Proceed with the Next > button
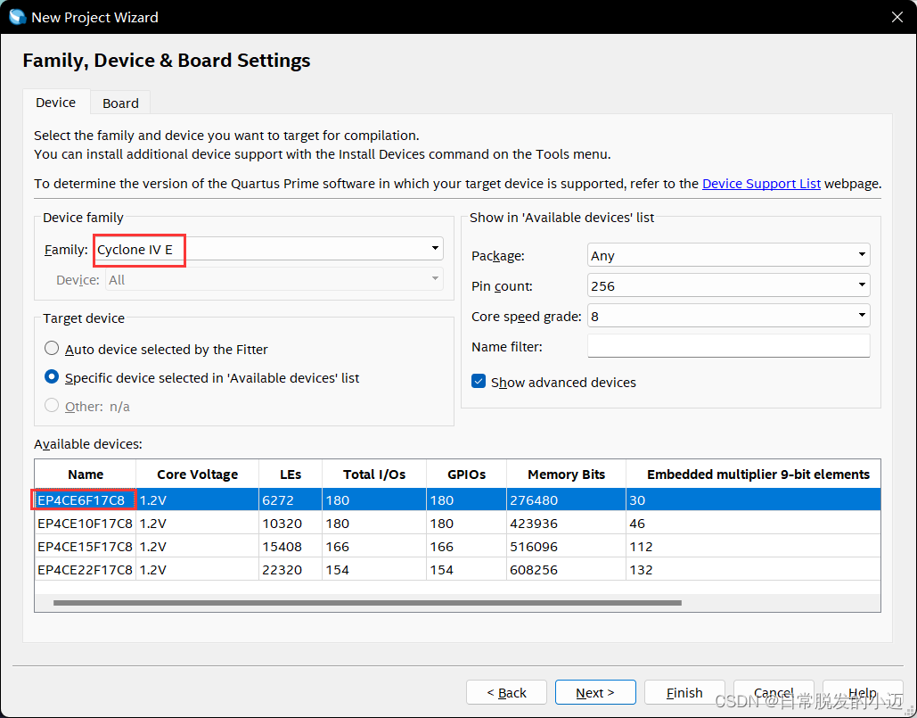The image size is (917, 718). [595, 692]
